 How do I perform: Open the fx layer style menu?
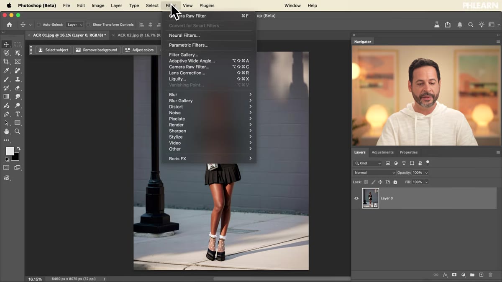[445, 275]
